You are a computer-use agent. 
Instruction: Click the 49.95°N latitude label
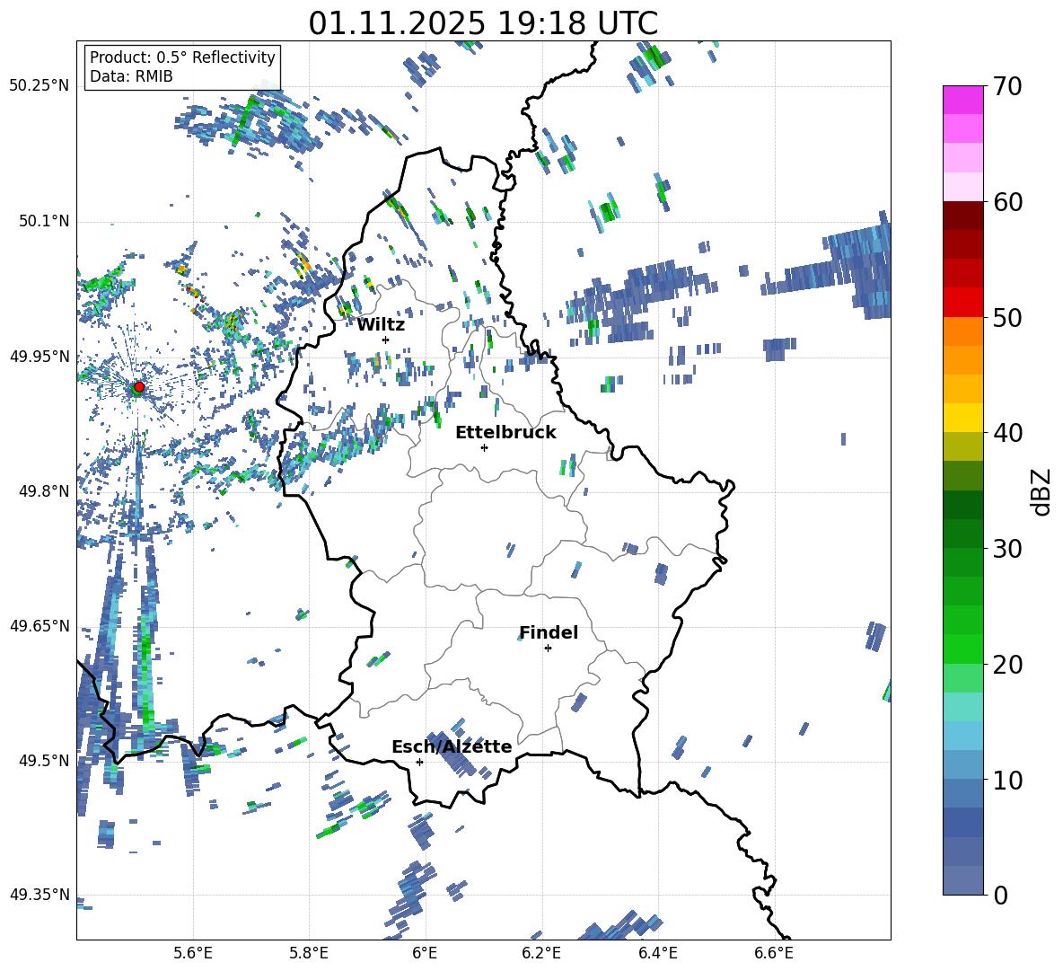coord(40,356)
